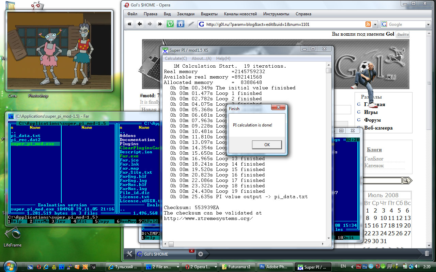Screen dimensions: 436x272
Task: Open LifeFrame desktop icon
Action: point(13,237)
